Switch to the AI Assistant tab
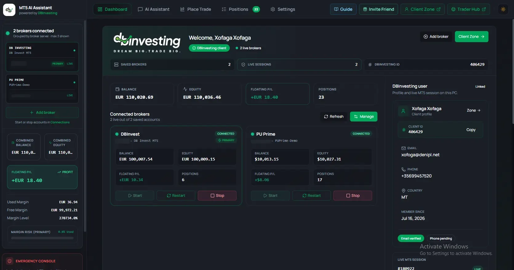 [x=153, y=9]
